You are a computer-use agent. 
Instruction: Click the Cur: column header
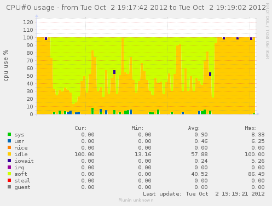(x=80, y=128)
